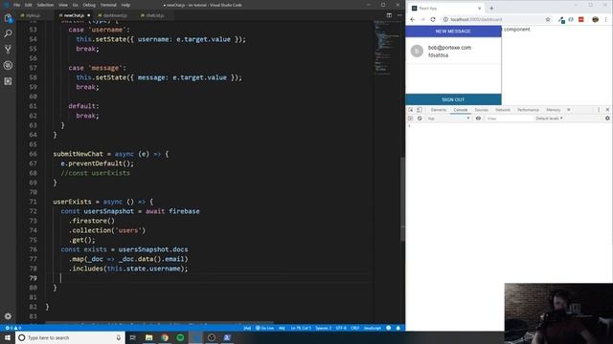The width and height of the screenshot is (613, 344).
Task: Change file encoding UTF-8 in status bar
Action: (341, 328)
